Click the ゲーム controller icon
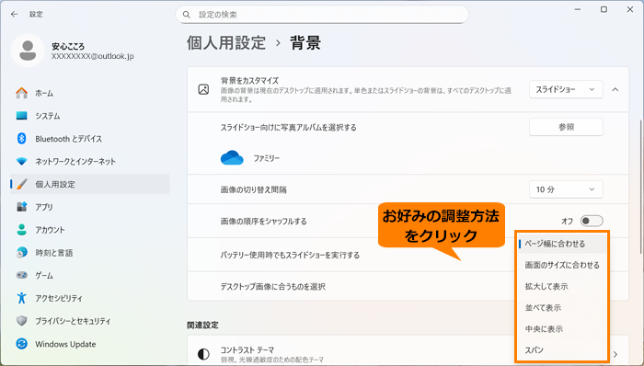 click(22, 275)
